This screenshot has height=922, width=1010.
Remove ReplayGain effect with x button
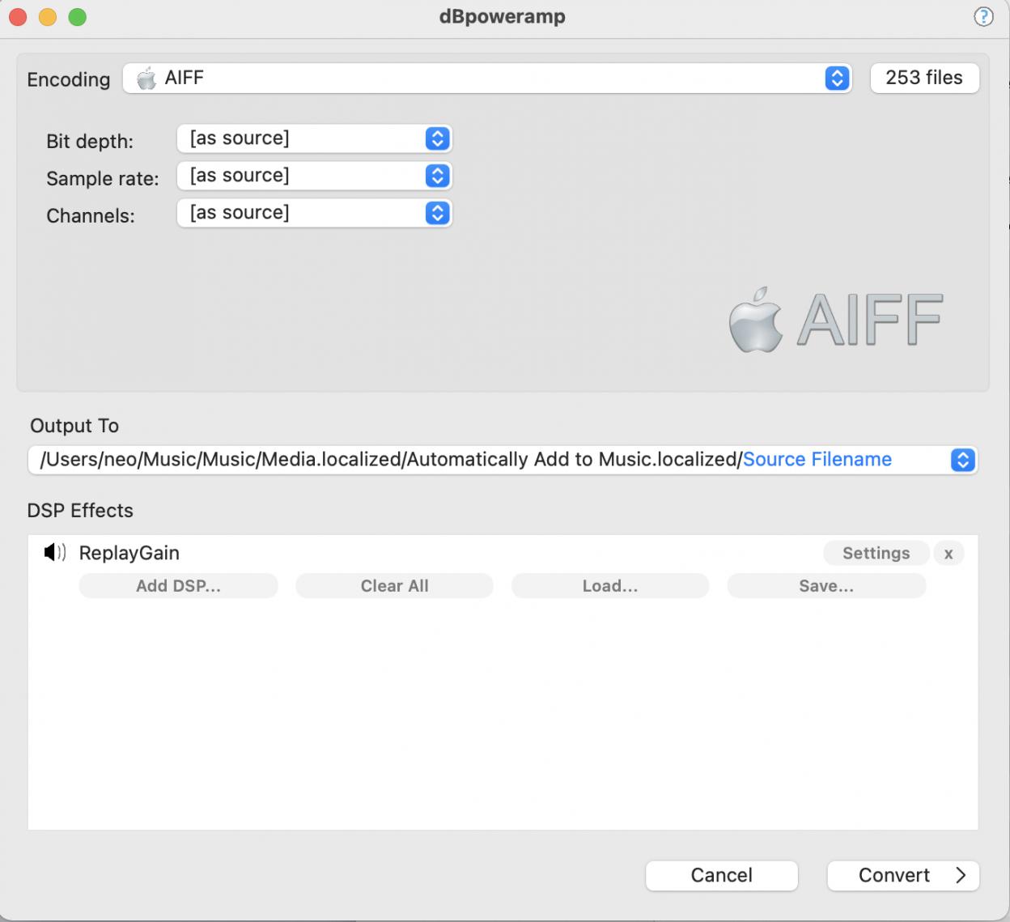pos(948,554)
